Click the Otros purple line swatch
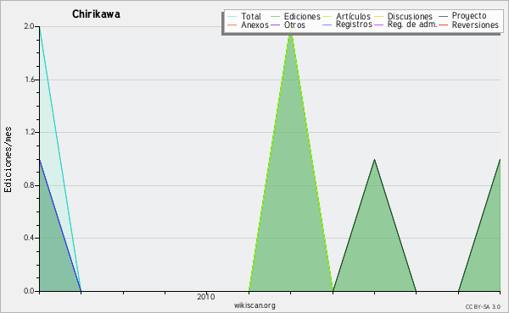Screen dimensions: 509x313 point(275,25)
